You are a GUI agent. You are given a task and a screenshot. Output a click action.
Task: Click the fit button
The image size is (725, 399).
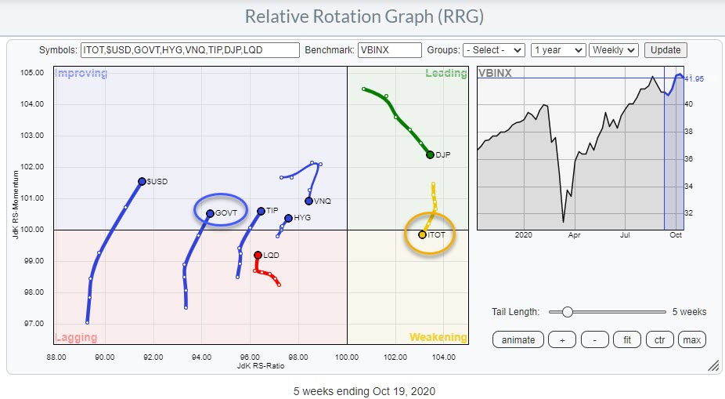(626, 339)
